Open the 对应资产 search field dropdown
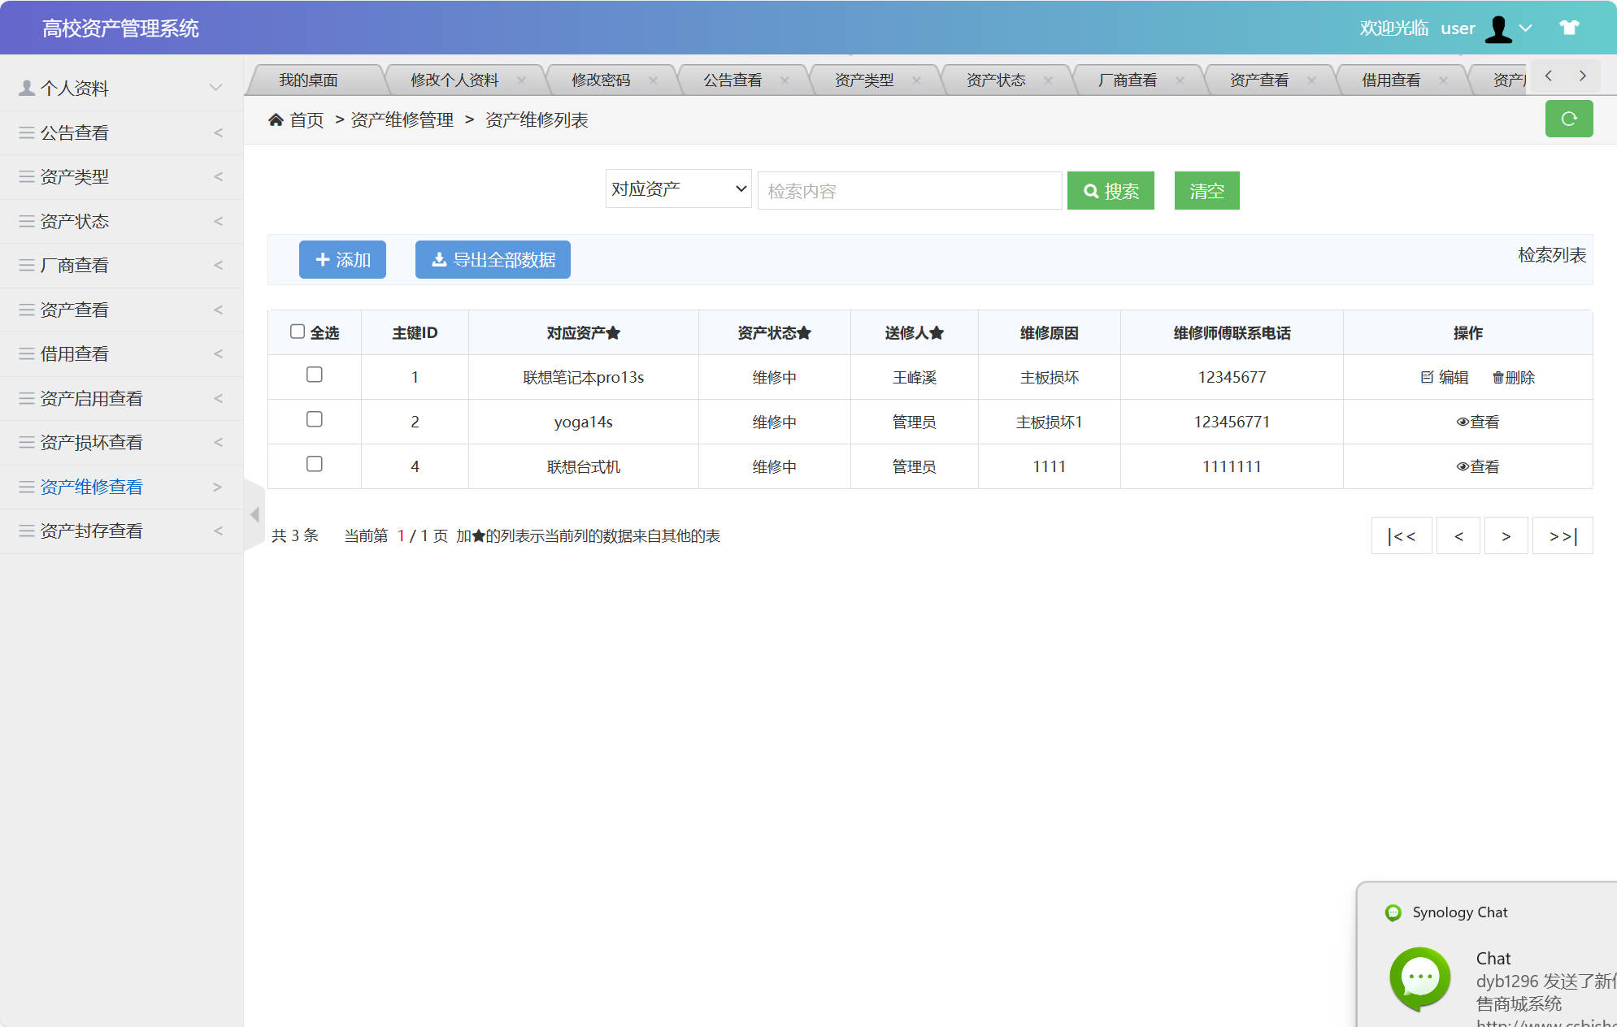Viewport: 1617px width, 1027px height. (677, 188)
